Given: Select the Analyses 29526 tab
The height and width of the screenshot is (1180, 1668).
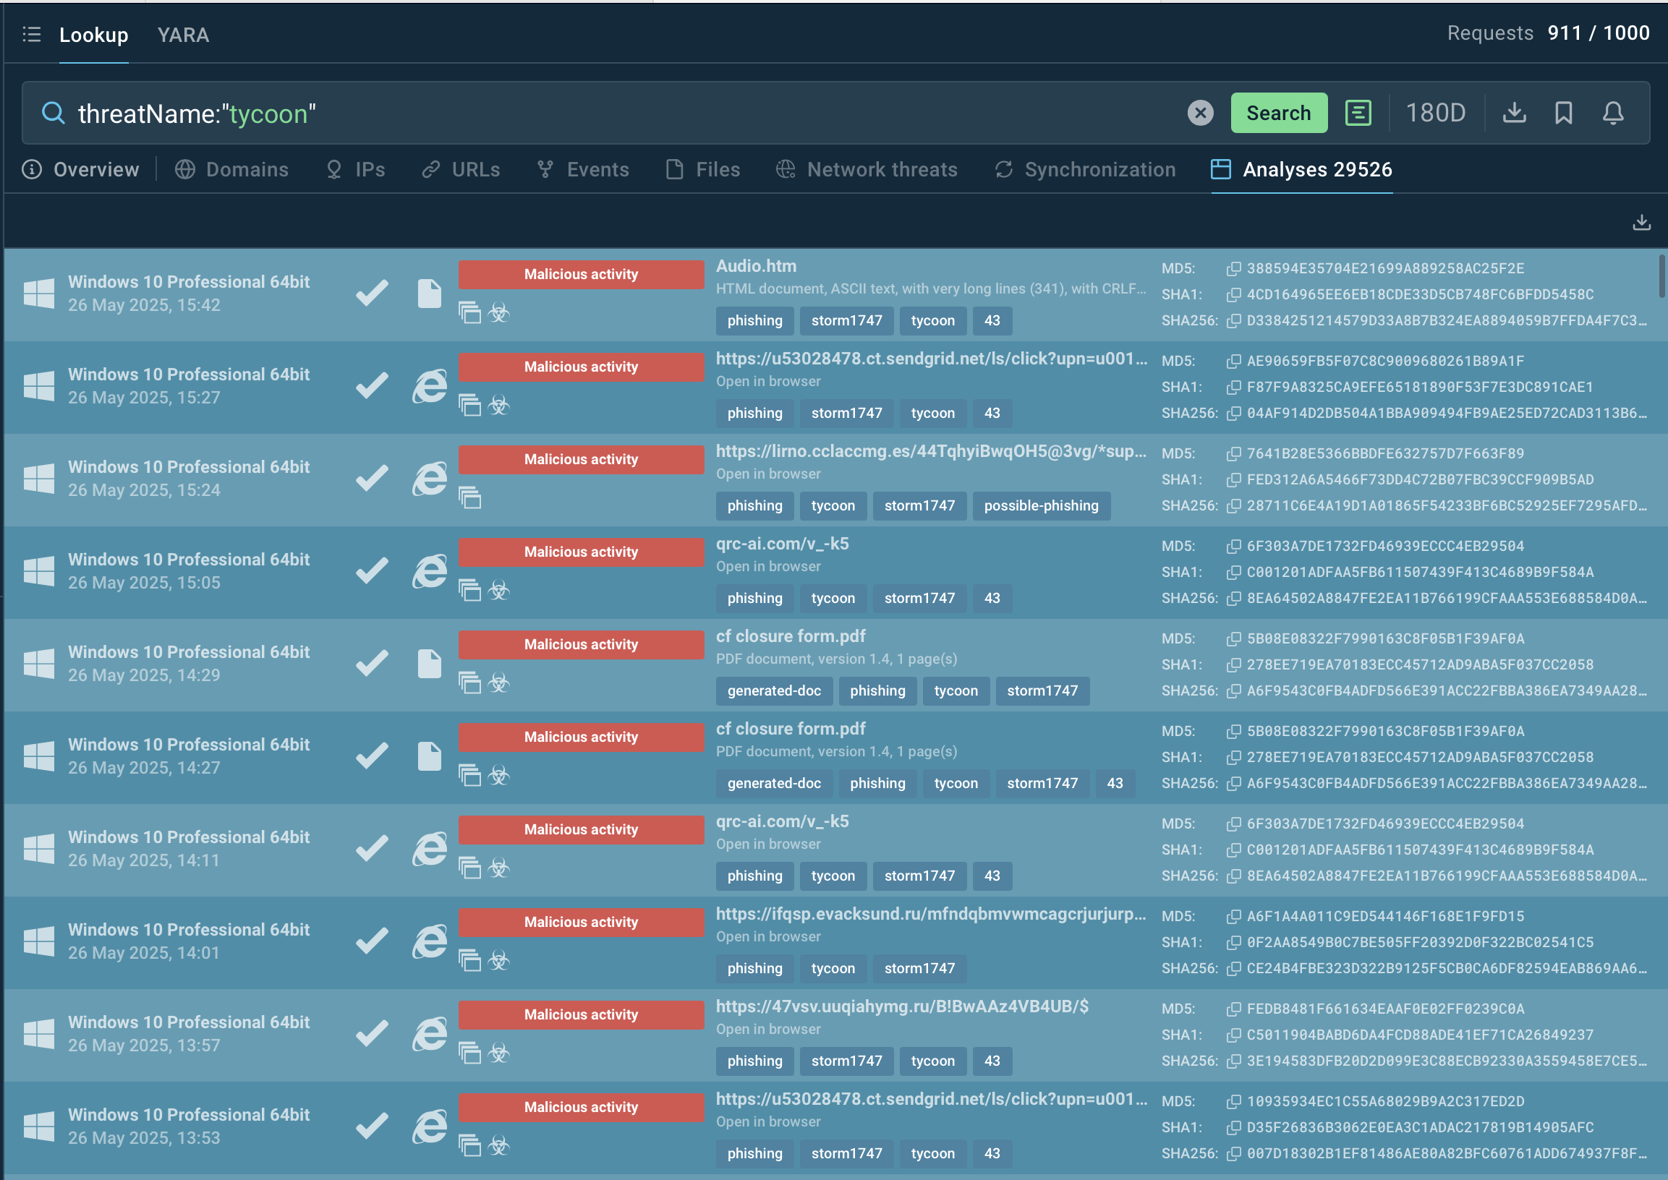Looking at the screenshot, I should 1301,169.
